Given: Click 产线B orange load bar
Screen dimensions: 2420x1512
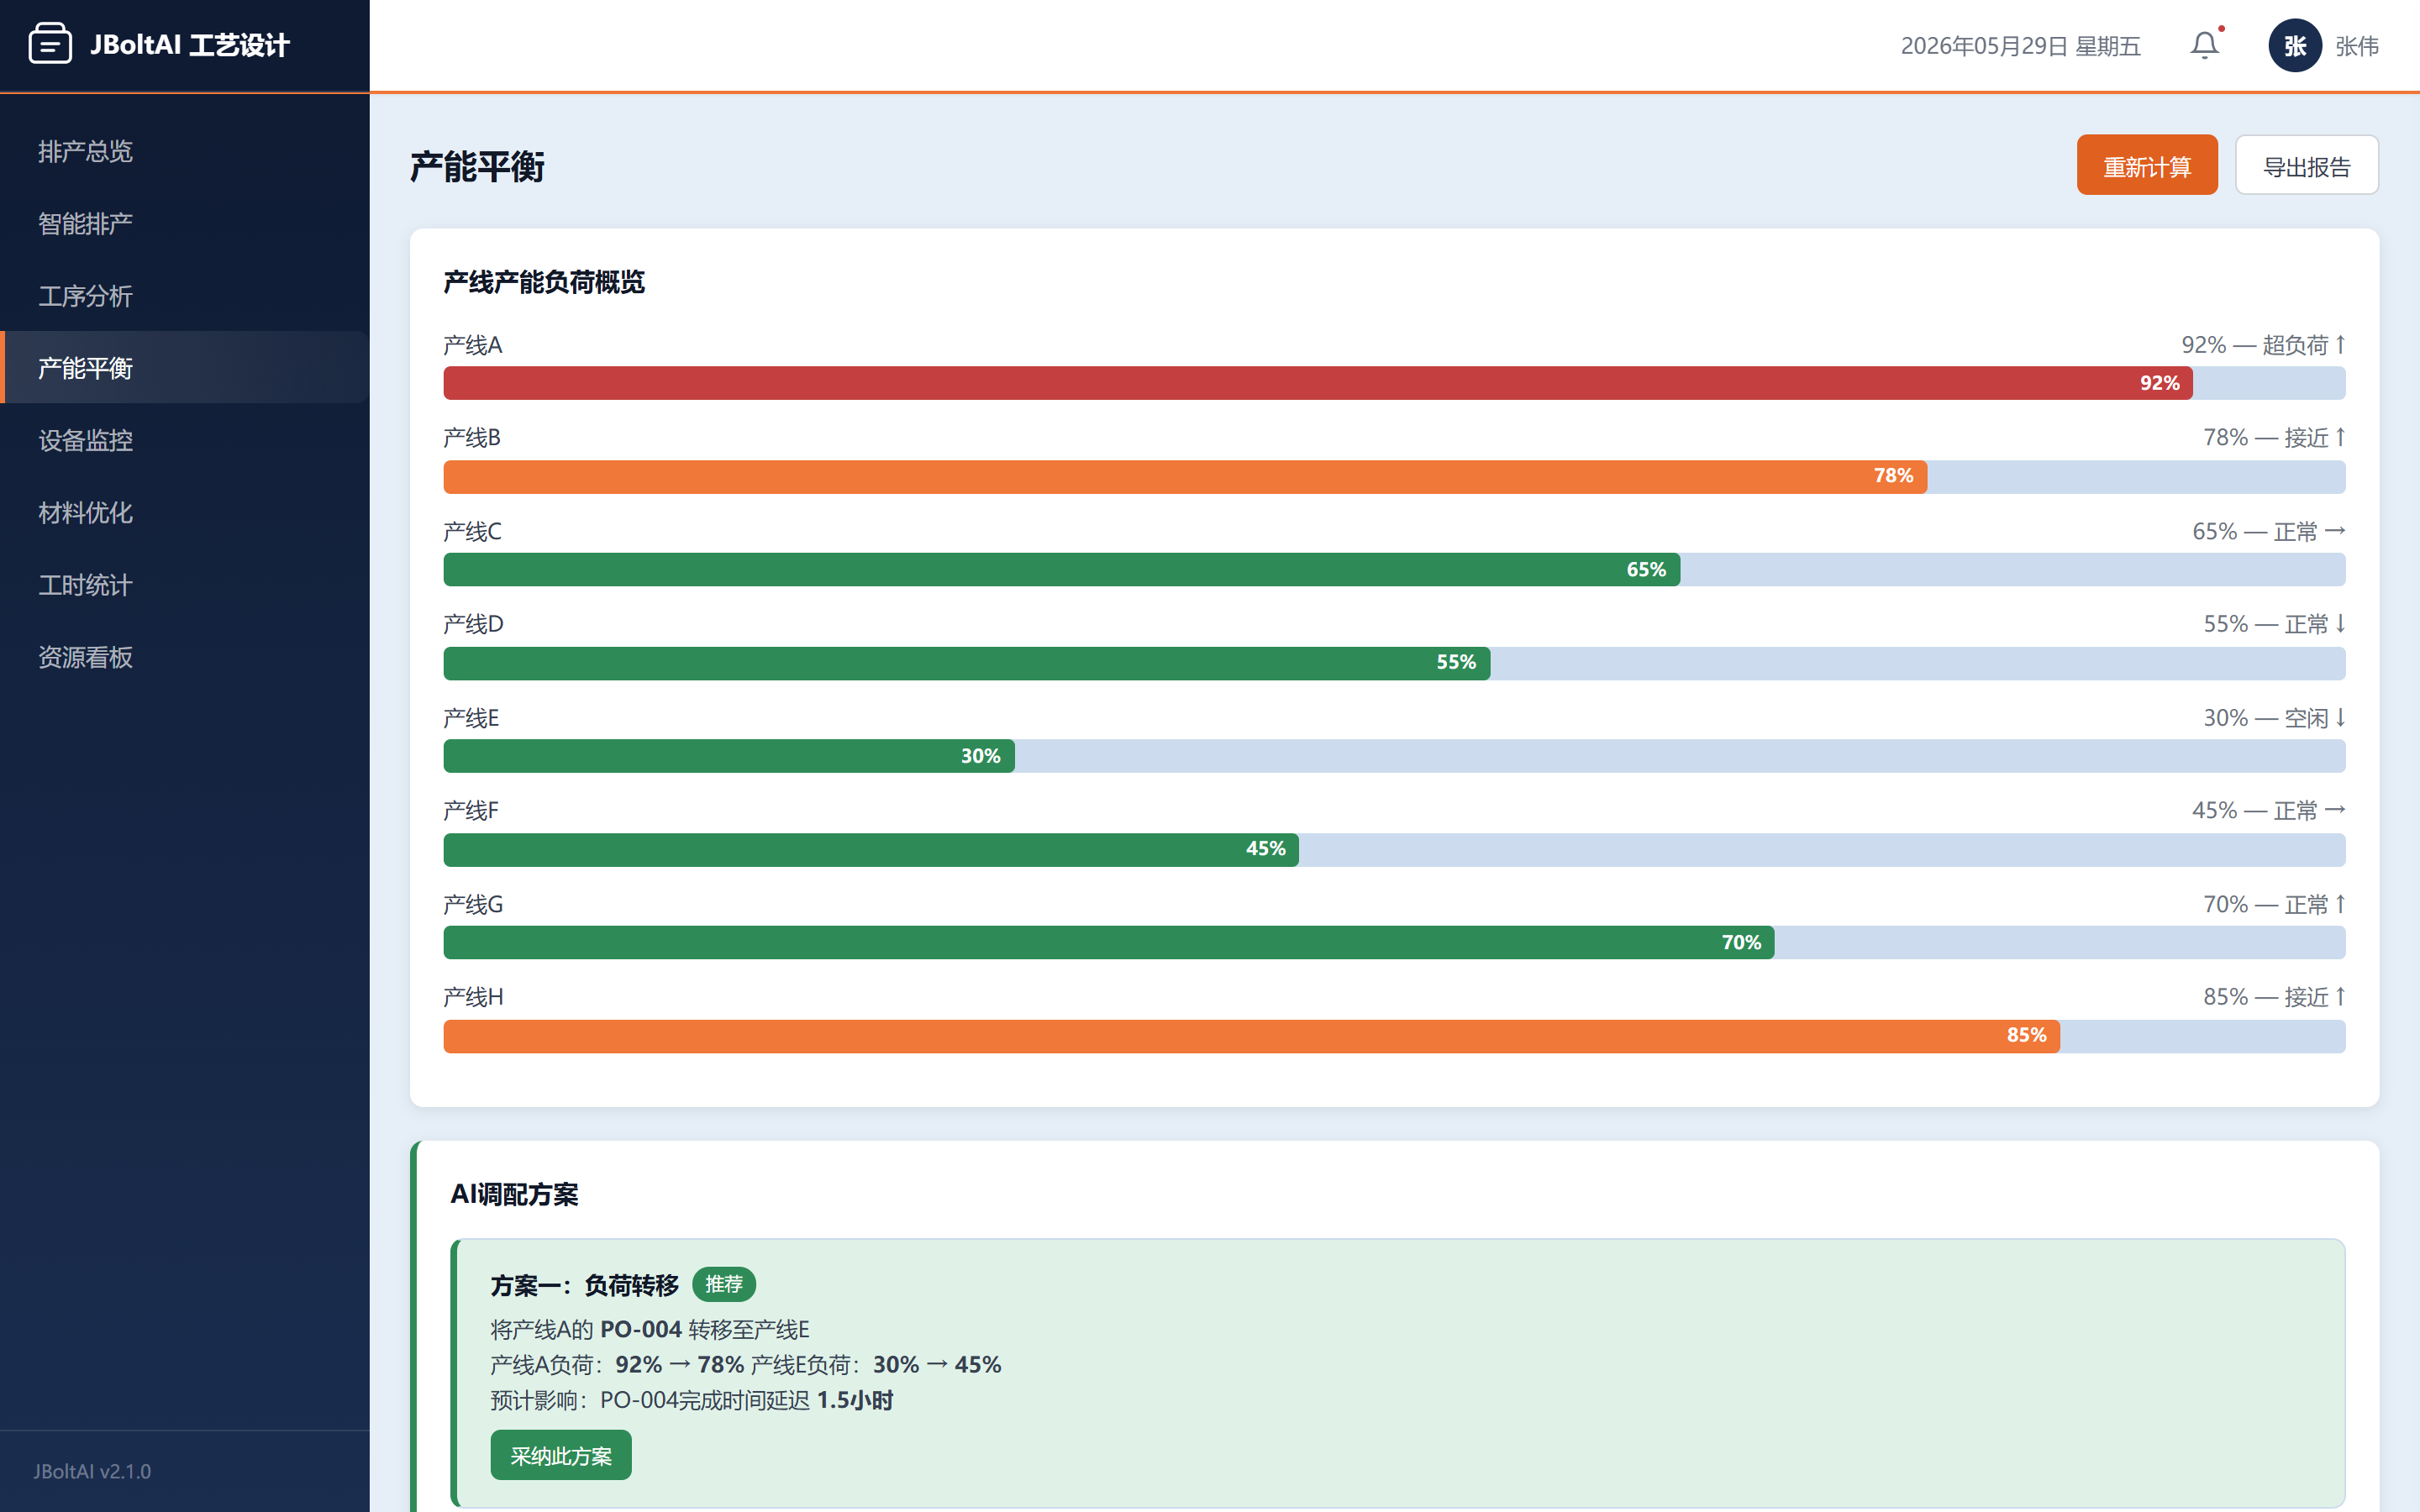Looking at the screenshot, I should [x=1185, y=476].
